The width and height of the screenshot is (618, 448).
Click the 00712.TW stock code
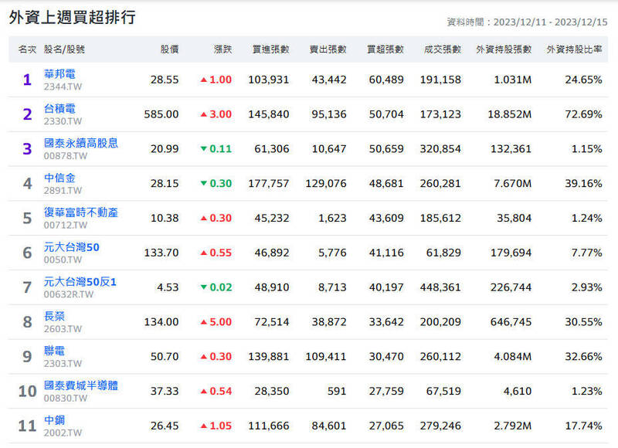[x=66, y=226]
